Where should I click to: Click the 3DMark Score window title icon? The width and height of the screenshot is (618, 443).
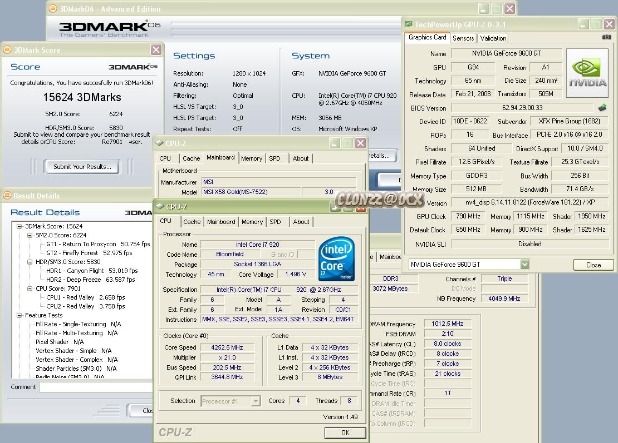point(7,49)
